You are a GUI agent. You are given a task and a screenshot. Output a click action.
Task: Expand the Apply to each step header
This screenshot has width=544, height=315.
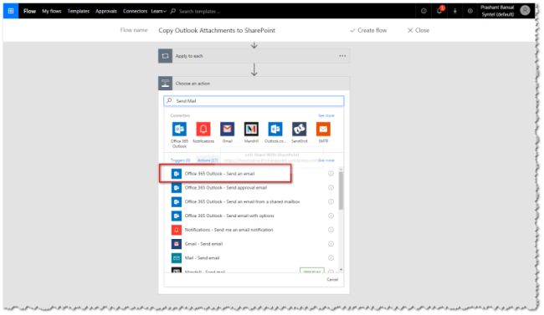click(x=254, y=56)
